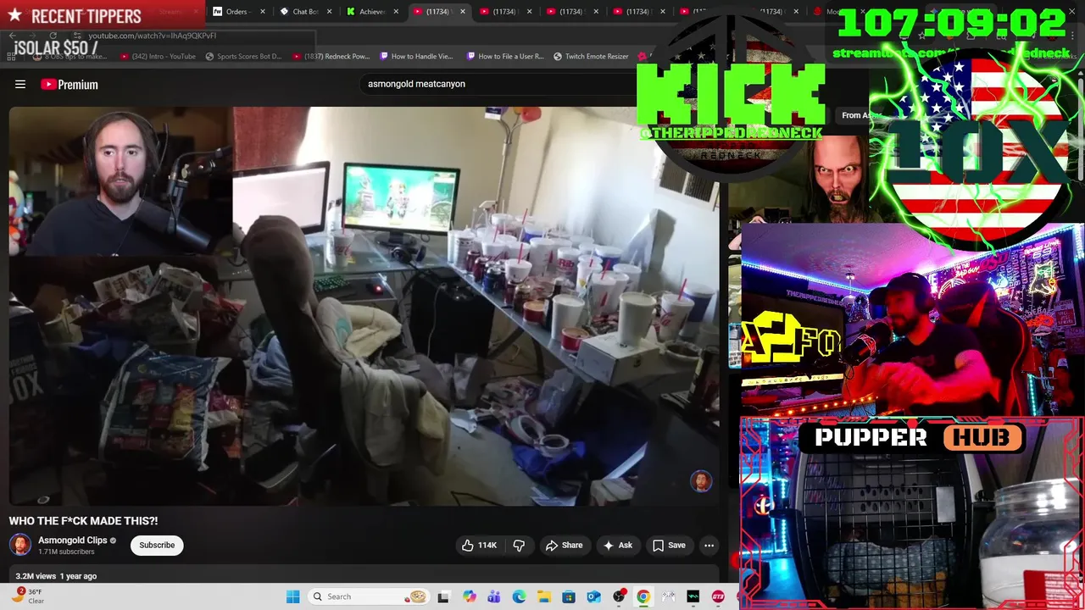Image resolution: width=1085 pixels, height=610 pixels.
Task: Click the Windows taskbar Search box
Action: (368, 596)
